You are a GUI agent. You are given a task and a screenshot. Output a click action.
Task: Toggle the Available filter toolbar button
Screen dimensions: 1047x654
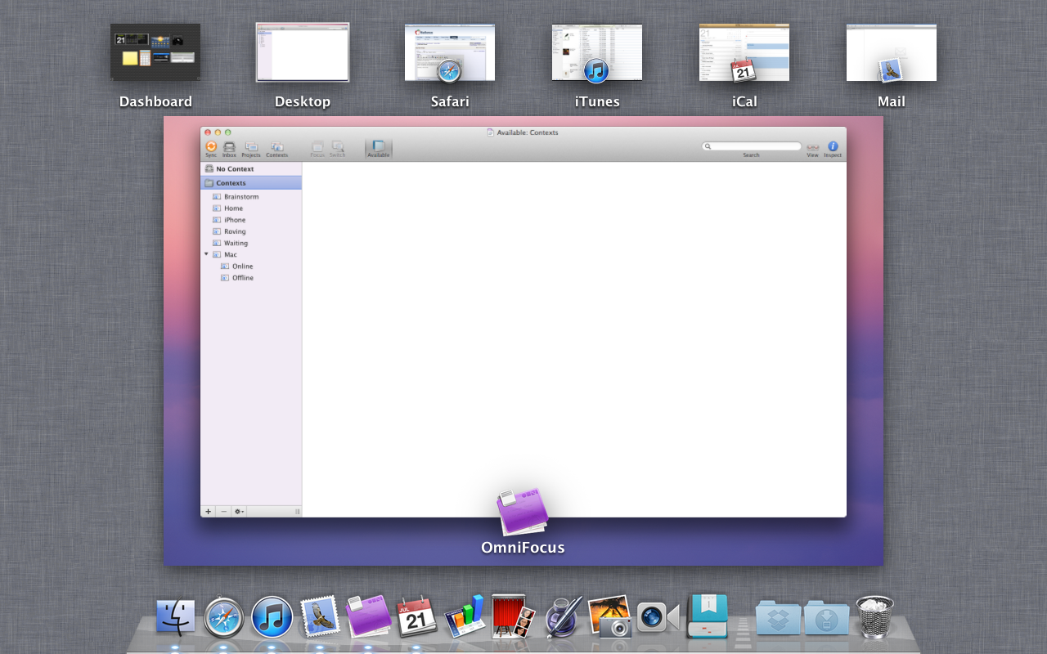coord(379,148)
